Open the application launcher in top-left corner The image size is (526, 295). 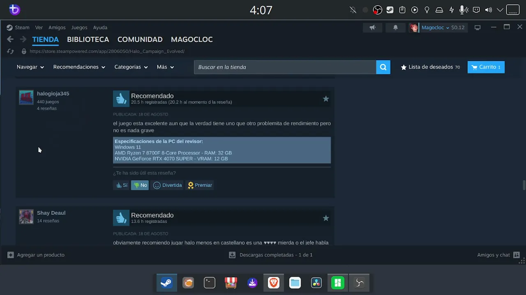pos(14,9)
